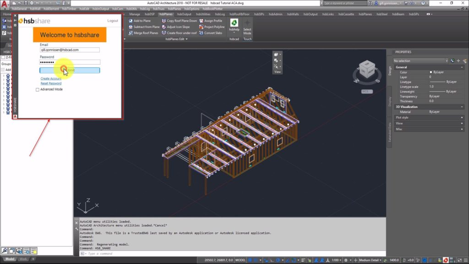The height and width of the screenshot is (264, 469).
Task: Open the Medium Detail level dropdown
Action: click(370, 260)
